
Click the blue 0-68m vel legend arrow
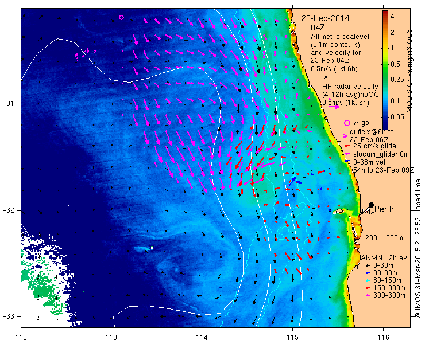tap(347, 161)
